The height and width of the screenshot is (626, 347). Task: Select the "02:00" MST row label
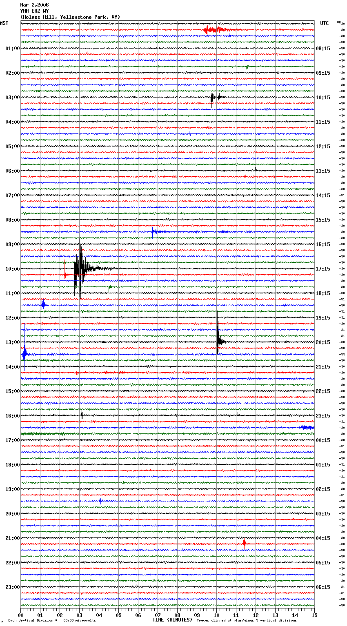(x=13, y=73)
